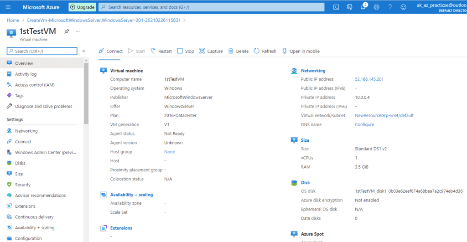Select Overview in the left menu
This screenshot has height=242, width=467.
point(42,63)
